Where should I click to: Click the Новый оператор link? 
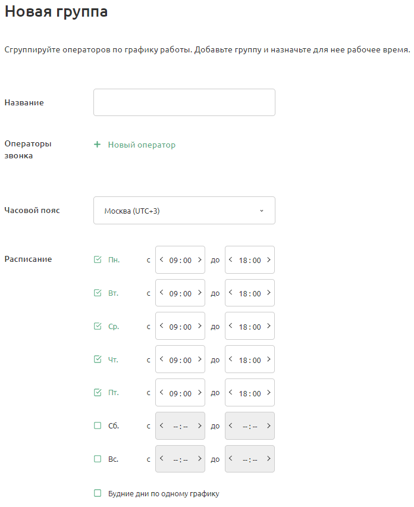point(142,145)
